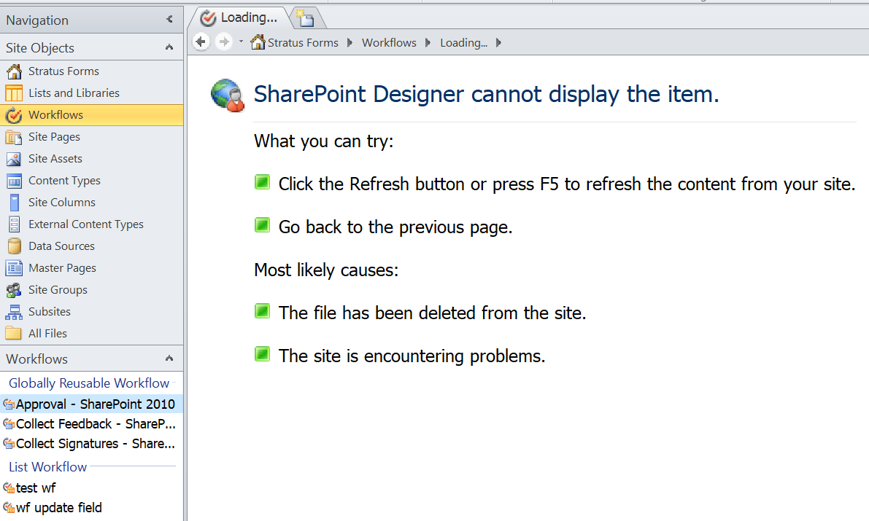This screenshot has width=869, height=521.
Task: Expand breadcrumb arrow after Workflows
Action: (x=428, y=43)
